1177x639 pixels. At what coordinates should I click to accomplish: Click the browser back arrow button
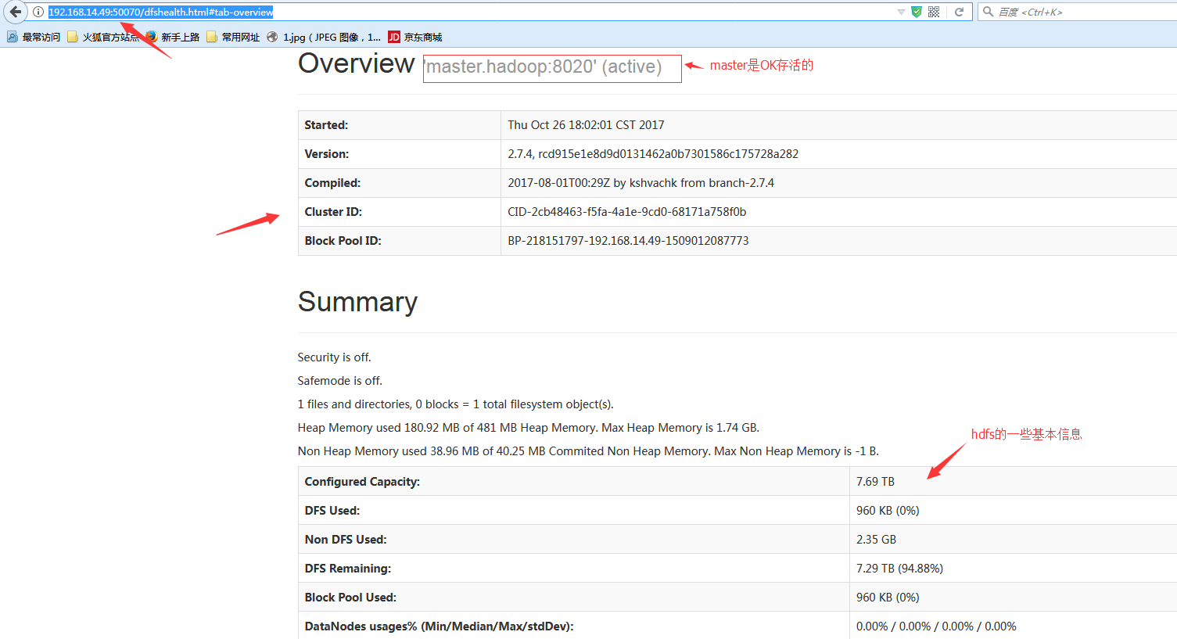point(16,12)
